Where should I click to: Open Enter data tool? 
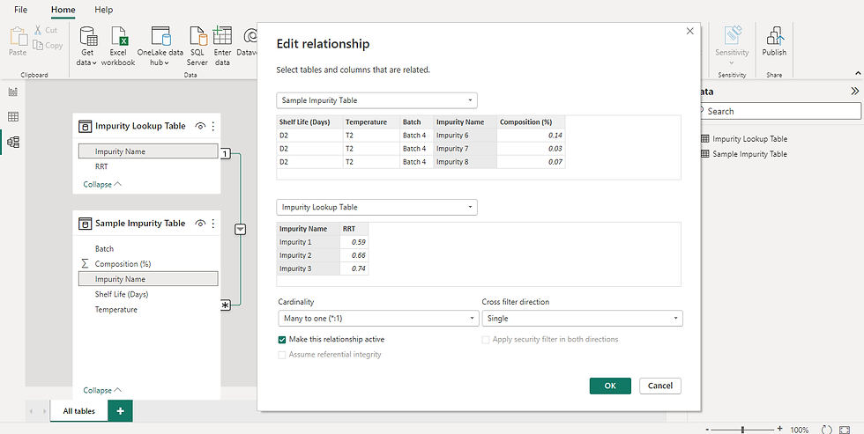point(222,46)
